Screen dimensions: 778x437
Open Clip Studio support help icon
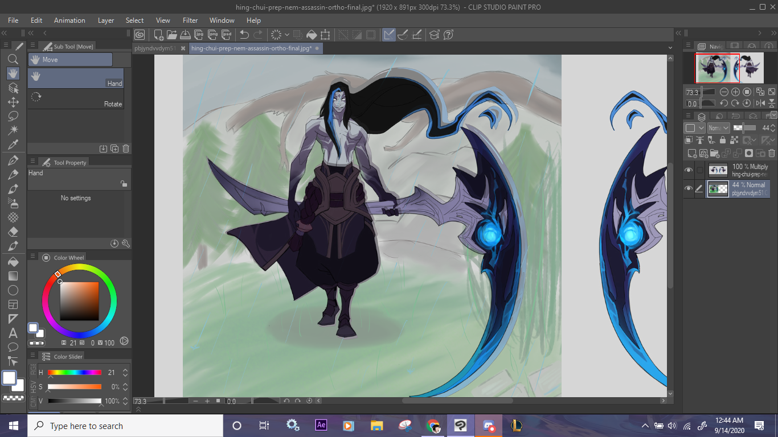[x=448, y=35]
